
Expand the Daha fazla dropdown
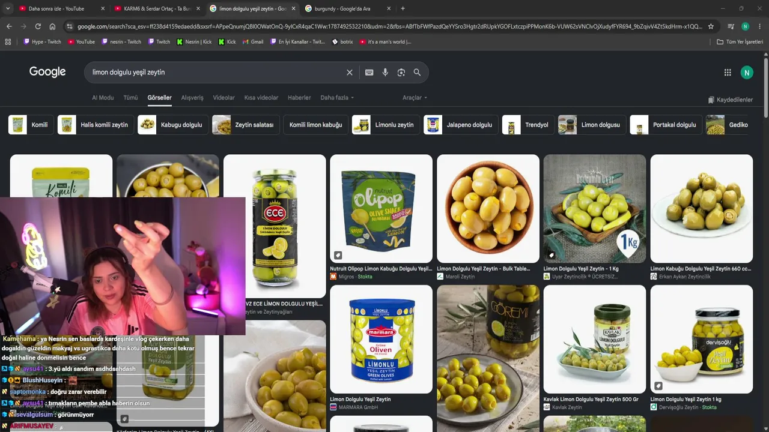tap(337, 98)
